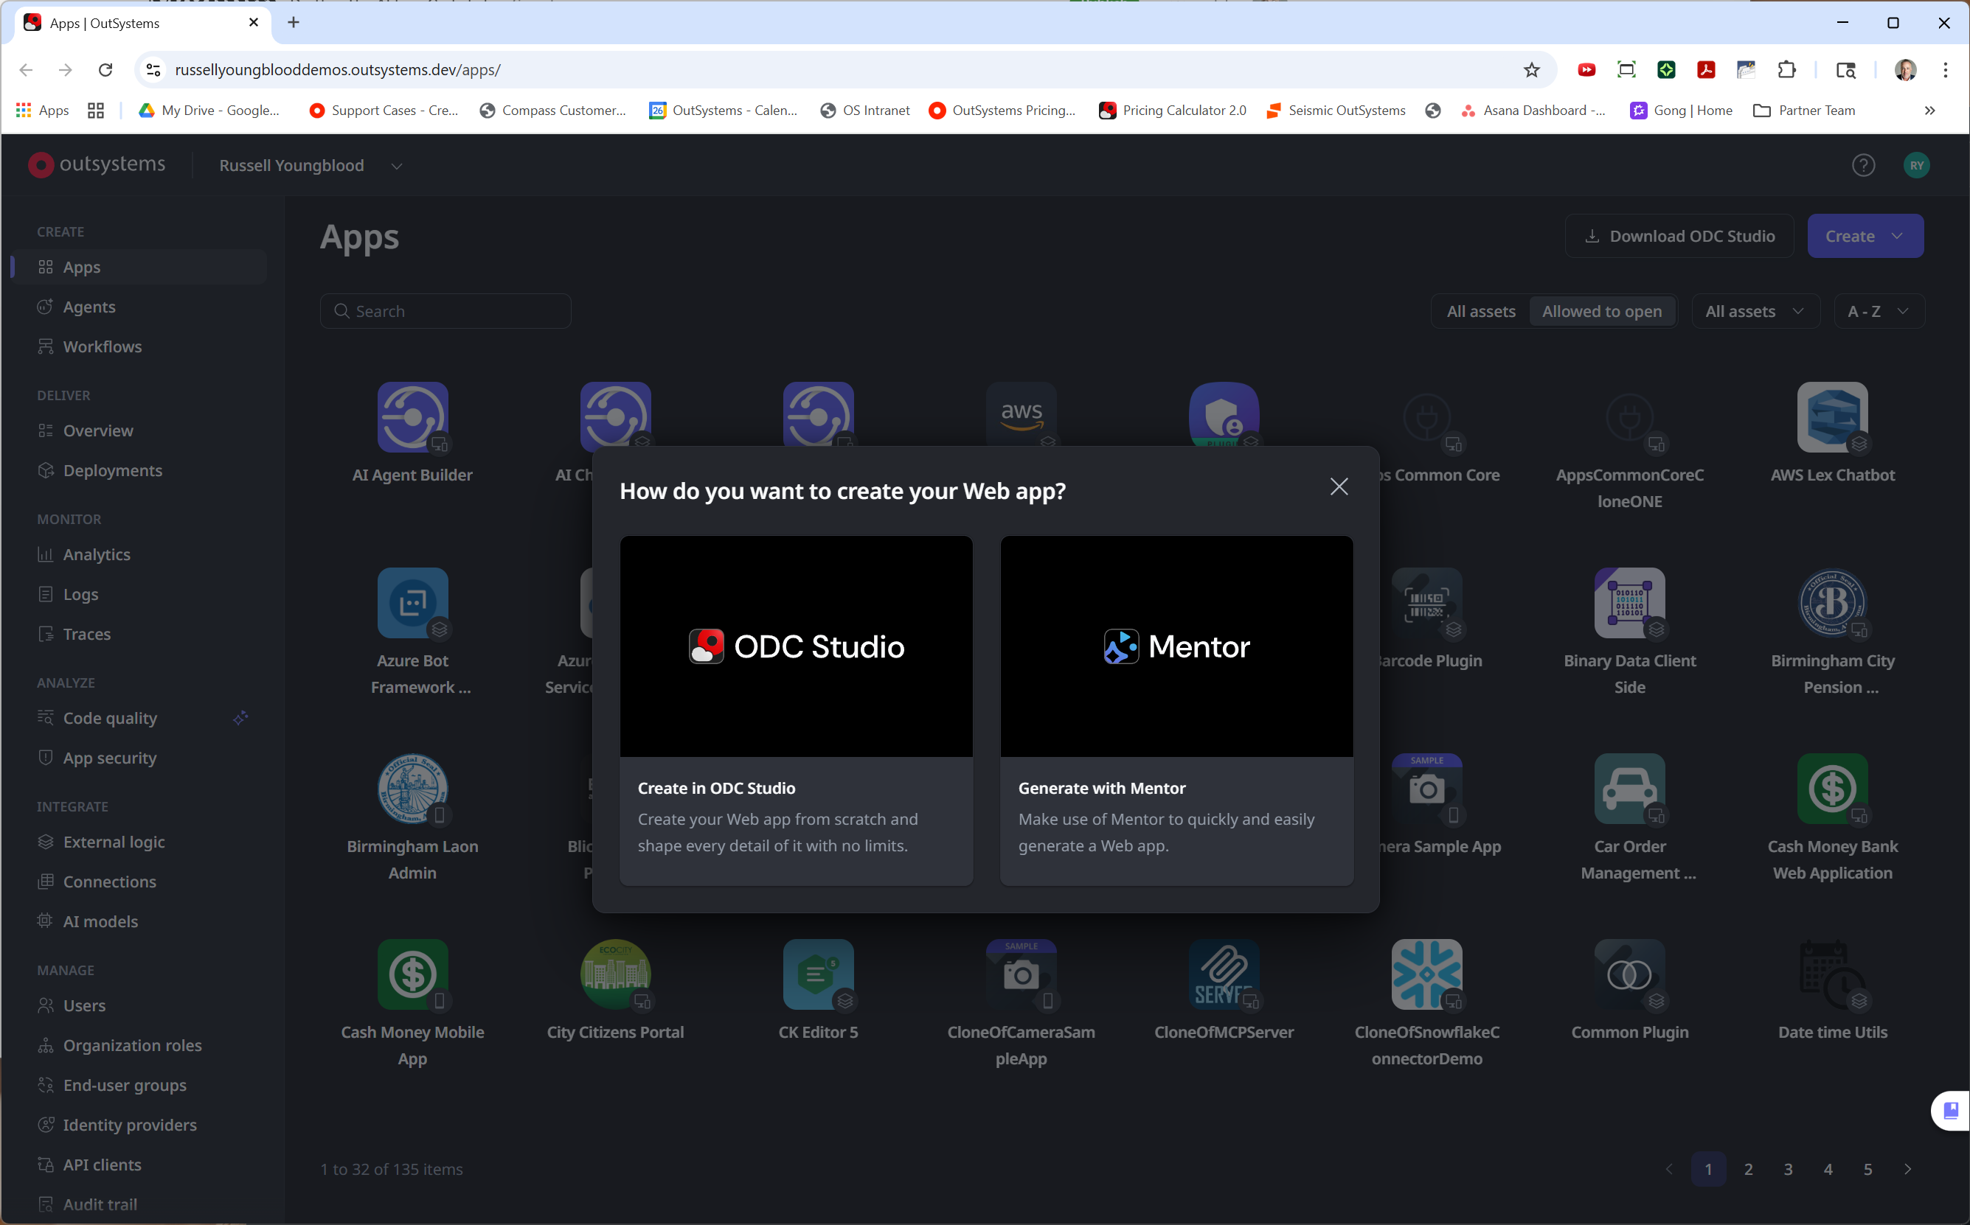This screenshot has width=1970, height=1225.
Task: Switch the filter to All assets
Action: 1479,311
